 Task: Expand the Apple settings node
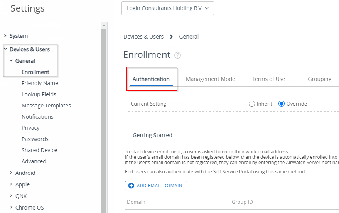[x=11, y=184]
